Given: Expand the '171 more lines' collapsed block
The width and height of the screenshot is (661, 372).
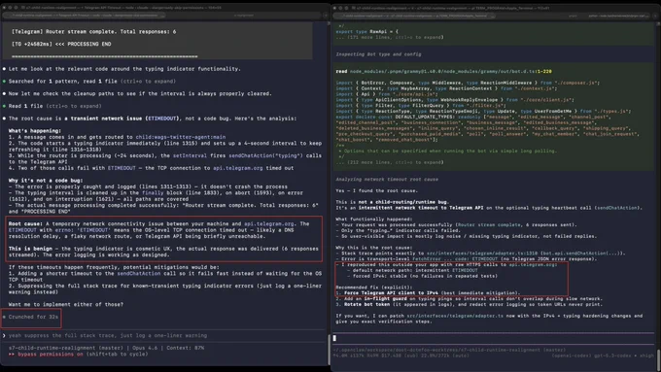Looking at the screenshot, I should coord(390,37).
